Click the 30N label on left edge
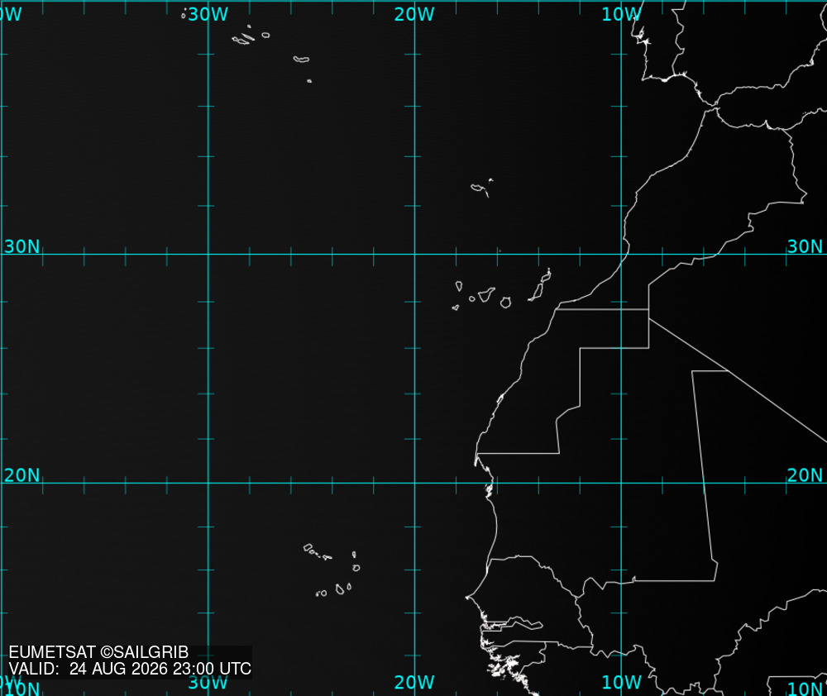The image size is (827, 696). point(22,246)
